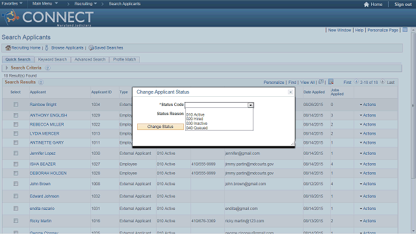Click the page vertical scrollbar

click(413, 106)
